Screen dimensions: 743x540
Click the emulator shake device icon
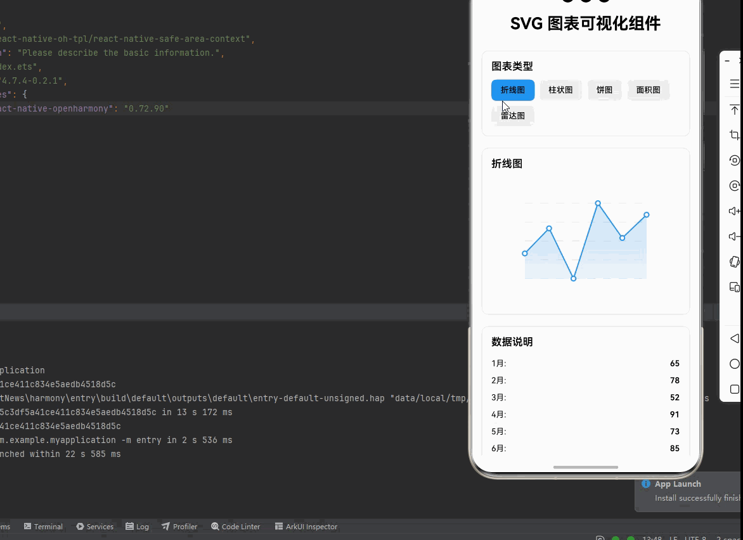(x=735, y=262)
